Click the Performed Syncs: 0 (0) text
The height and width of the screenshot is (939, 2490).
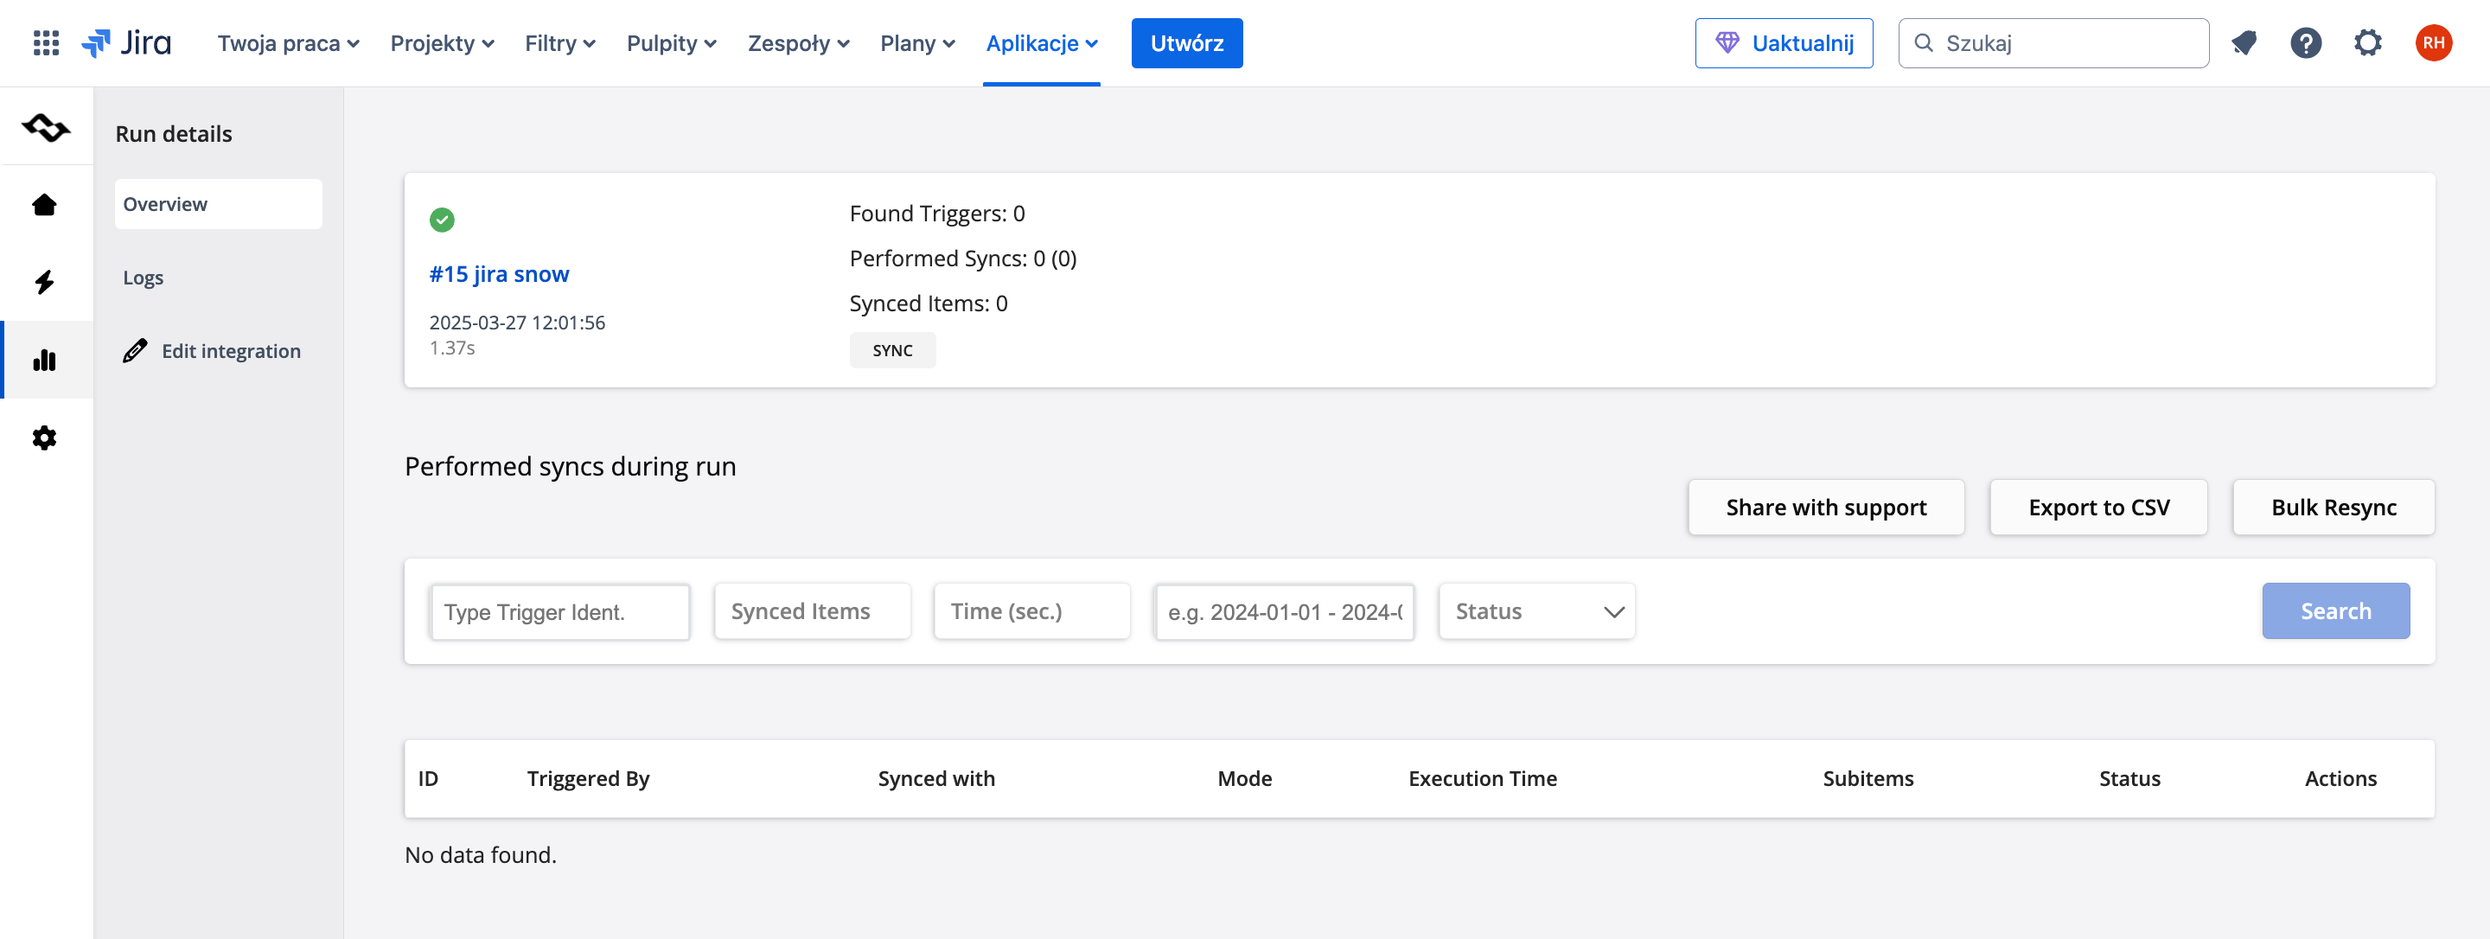(x=963, y=259)
